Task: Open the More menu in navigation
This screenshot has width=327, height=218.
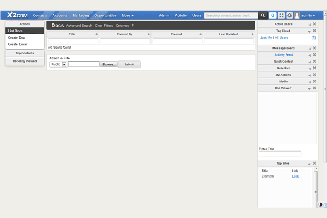Action: tap(128, 16)
